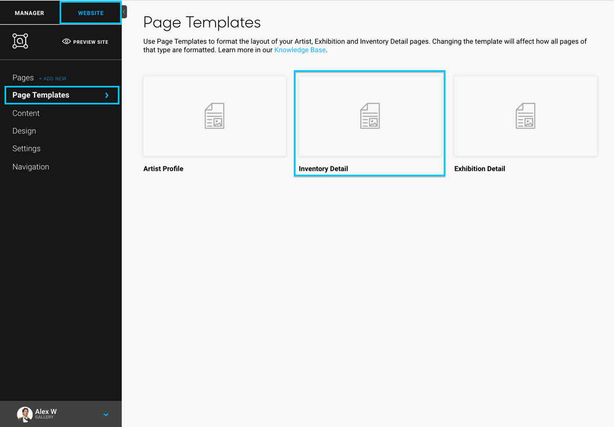Switch to the Manager tab
The height and width of the screenshot is (427, 614).
pyautogui.click(x=29, y=13)
